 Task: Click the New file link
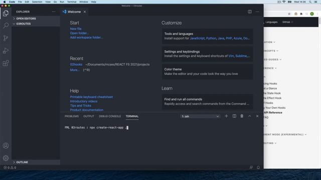[76, 29]
